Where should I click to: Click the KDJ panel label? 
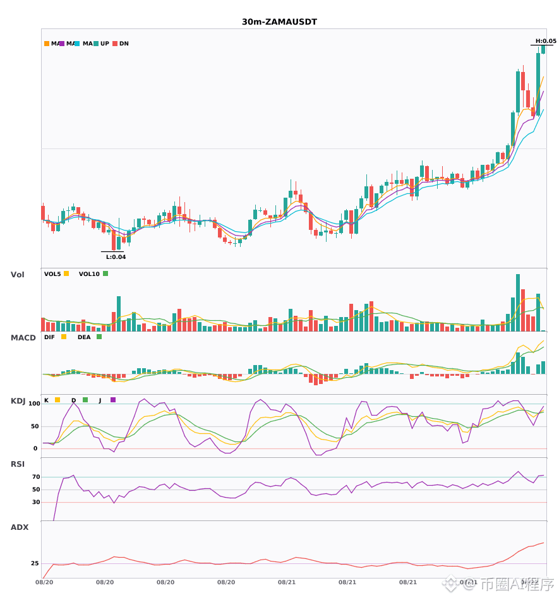(x=18, y=401)
